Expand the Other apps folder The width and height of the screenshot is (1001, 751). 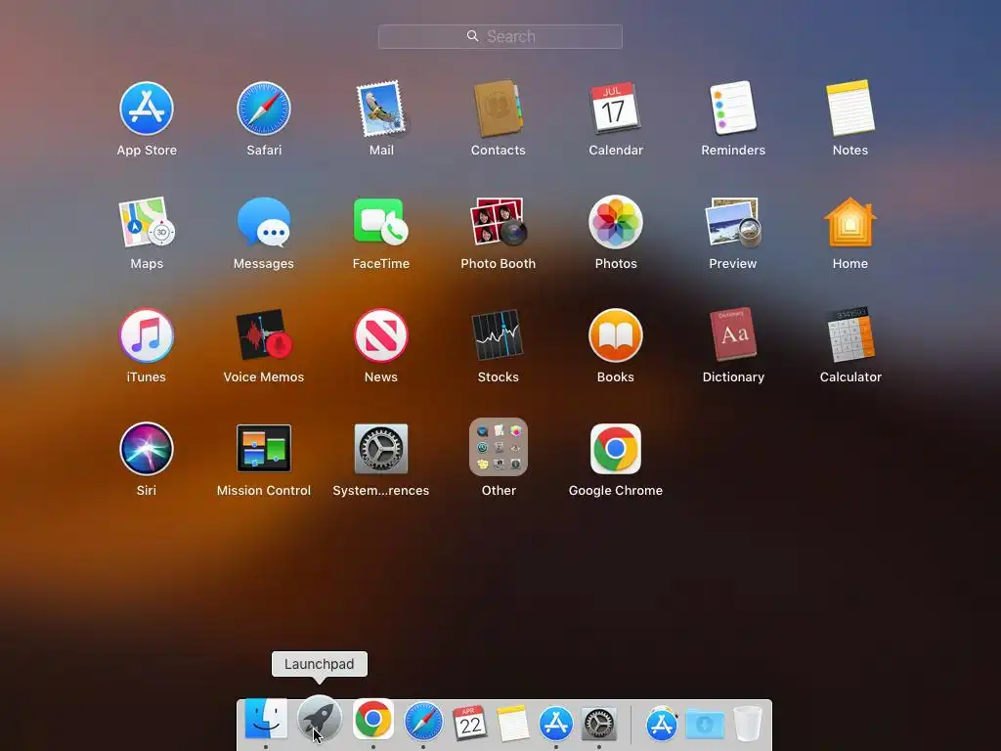(498, 447)
